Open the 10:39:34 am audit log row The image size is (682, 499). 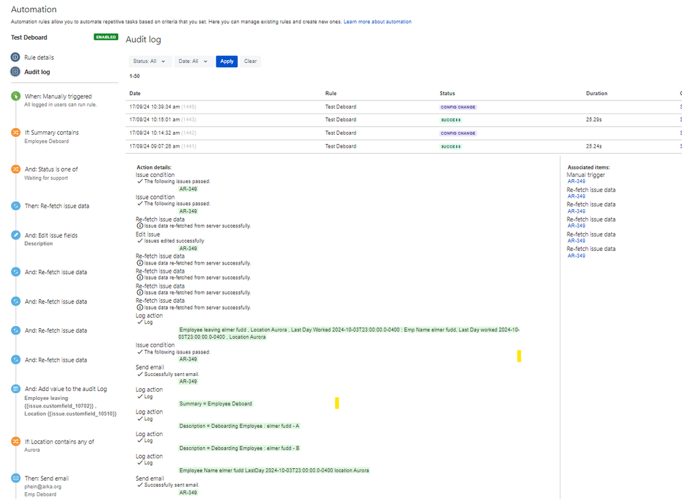[403, 107]
